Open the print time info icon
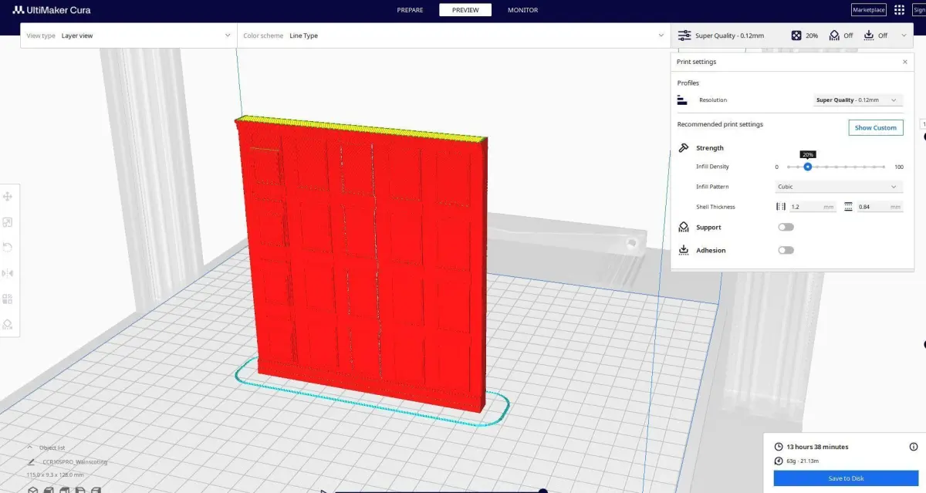926x493 pixels. pos(914,447)
